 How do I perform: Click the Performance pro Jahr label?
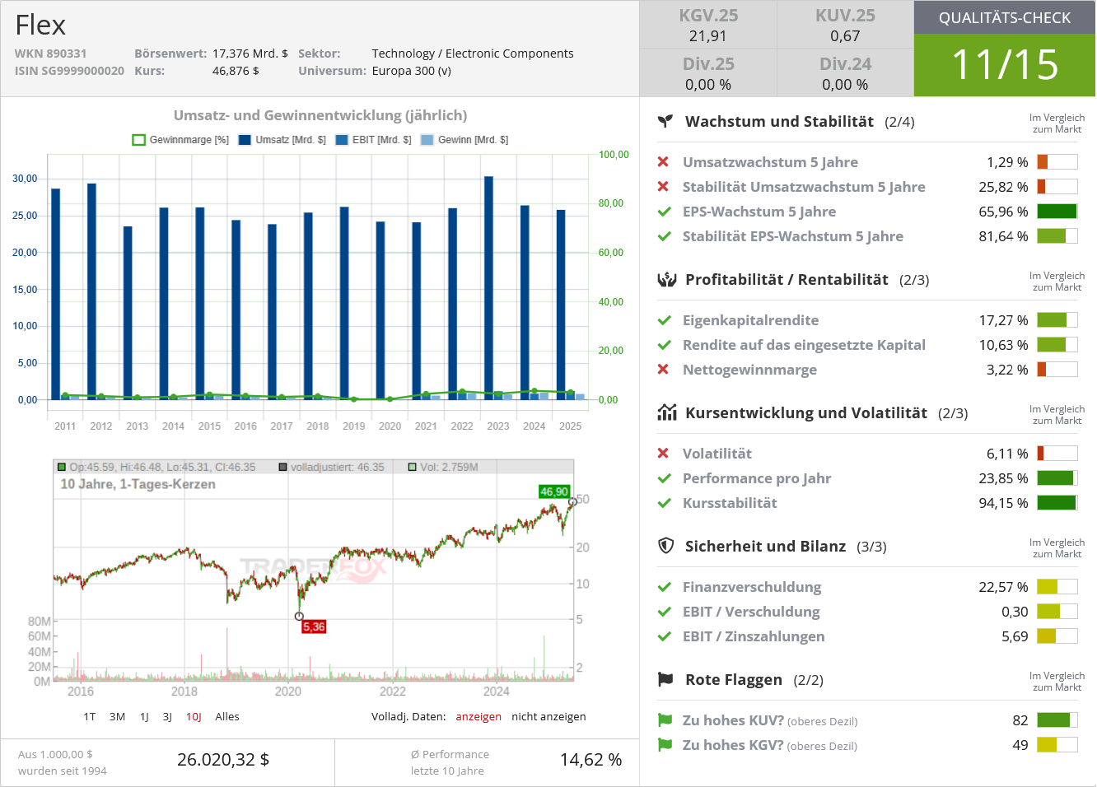click(x=757, y=478)
